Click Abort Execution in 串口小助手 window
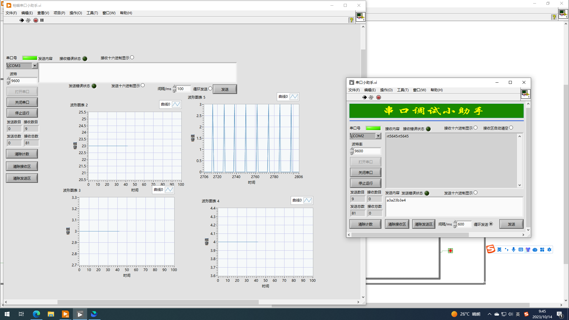The height and width of the screenshot is (320, 569). coord(378,97)
